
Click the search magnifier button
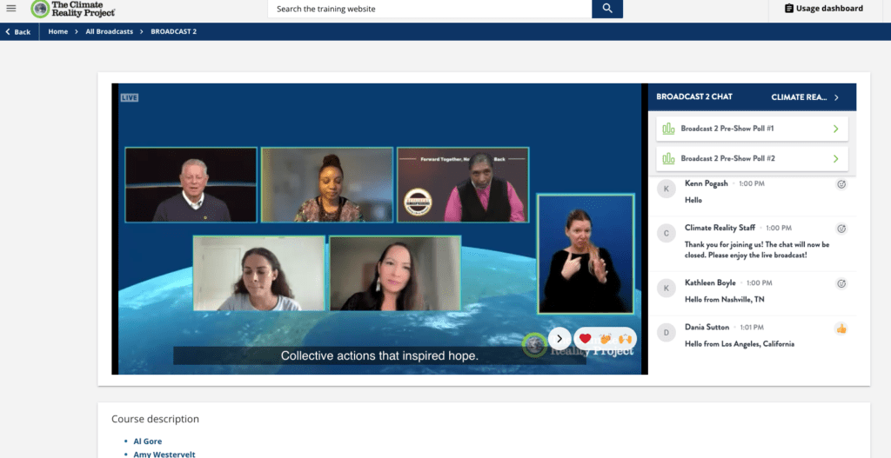(x=607, y=9)
